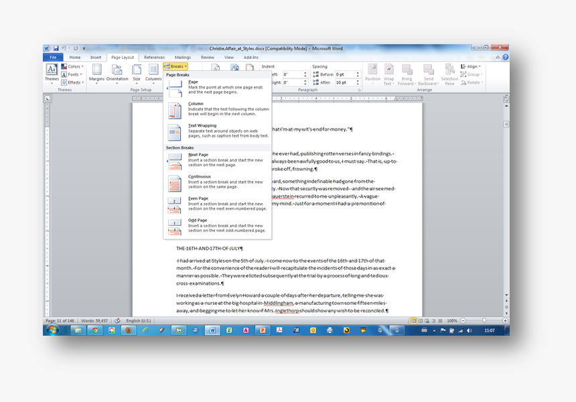Open the Themes gallery

pyautogui.click(x=52, y=74)
